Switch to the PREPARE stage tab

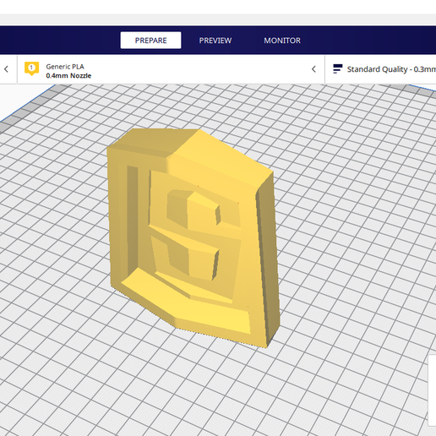tap(150, 41)
